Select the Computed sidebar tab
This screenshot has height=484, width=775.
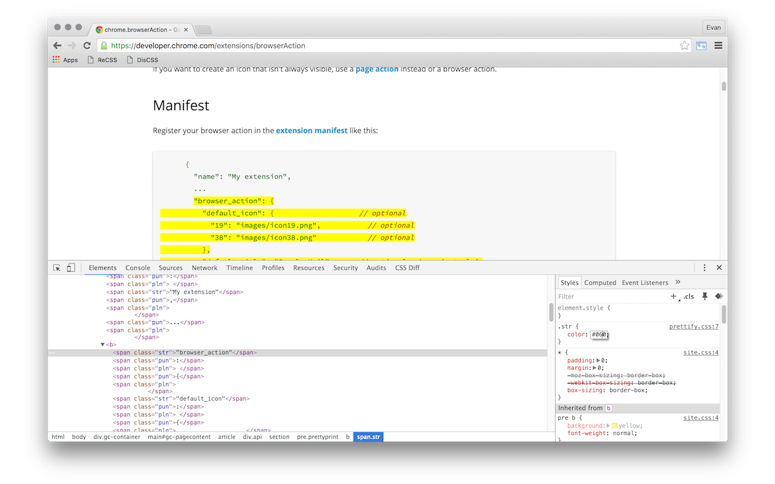pos(600,283)
